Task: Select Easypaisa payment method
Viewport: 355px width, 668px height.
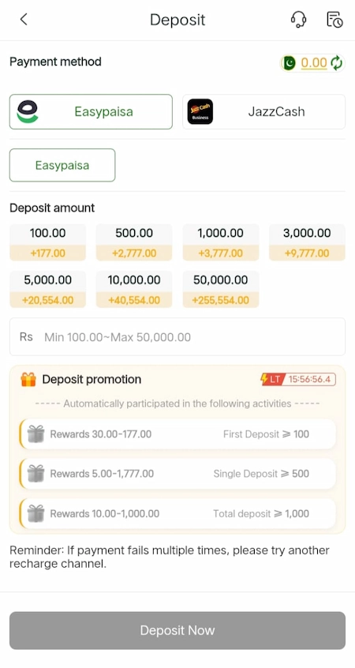Action: [91, 111]
